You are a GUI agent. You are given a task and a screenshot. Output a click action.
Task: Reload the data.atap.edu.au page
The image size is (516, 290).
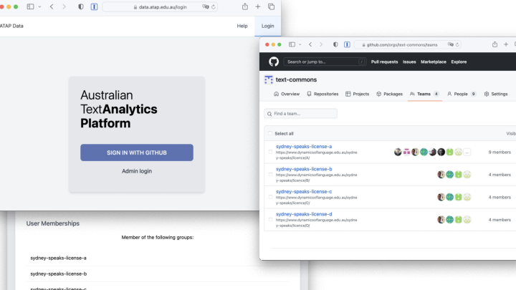214,7
